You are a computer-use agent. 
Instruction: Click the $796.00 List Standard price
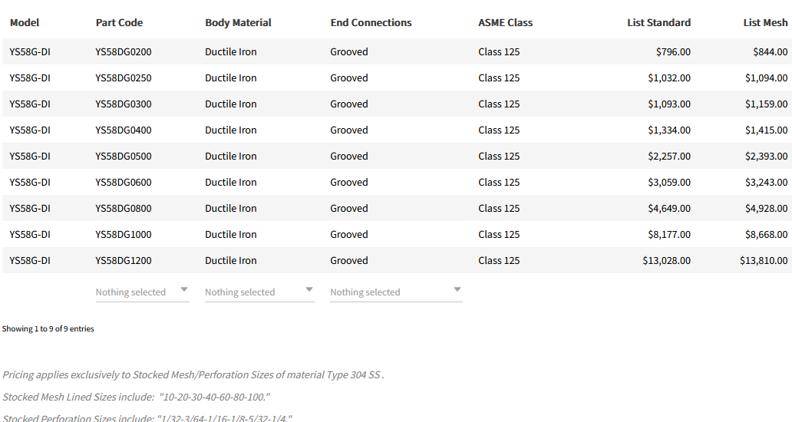[673, 52]
